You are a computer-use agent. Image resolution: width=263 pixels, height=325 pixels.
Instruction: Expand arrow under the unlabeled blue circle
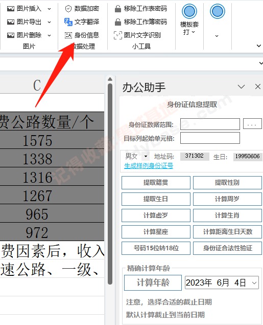tap(217, 36)
